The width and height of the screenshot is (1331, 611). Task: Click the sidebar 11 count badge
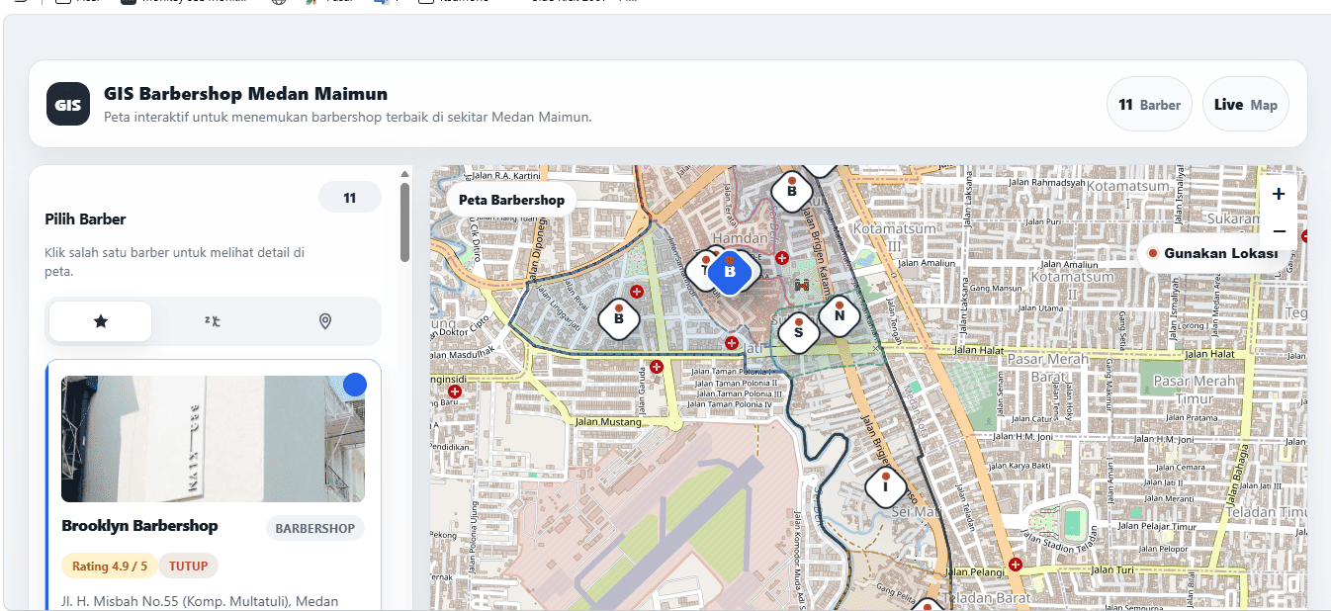[x=349, y=198]
